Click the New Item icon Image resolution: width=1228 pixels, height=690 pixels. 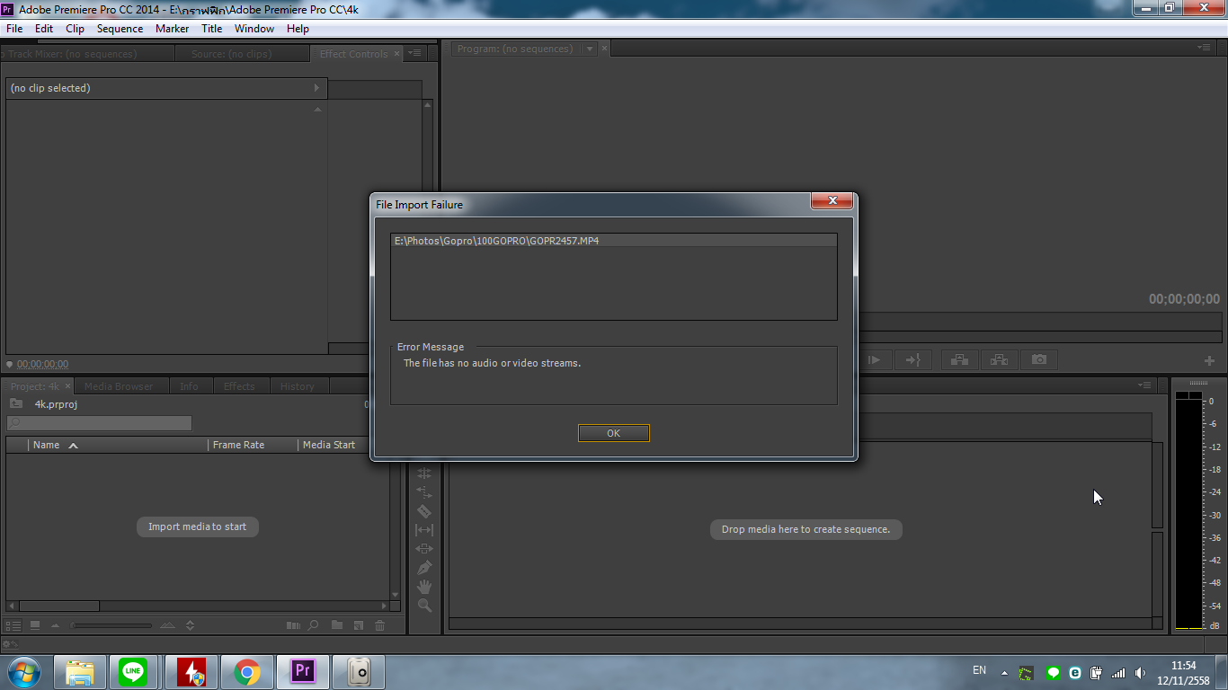pyautogui.click(x=359, y=625)
